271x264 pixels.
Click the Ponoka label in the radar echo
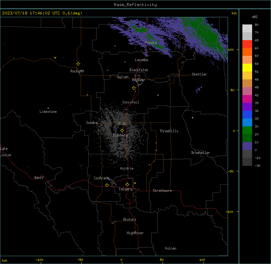[151, 43]
